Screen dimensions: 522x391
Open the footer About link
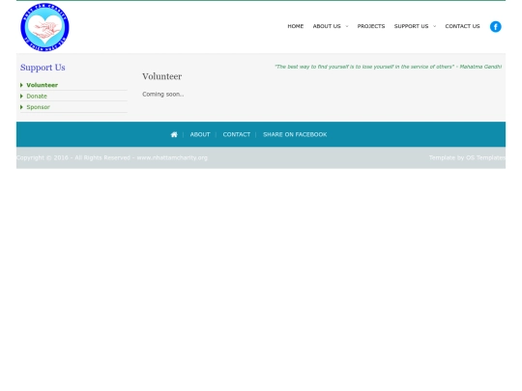[200, 134]
